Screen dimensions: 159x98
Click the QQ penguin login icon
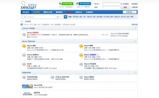point(77,4)
